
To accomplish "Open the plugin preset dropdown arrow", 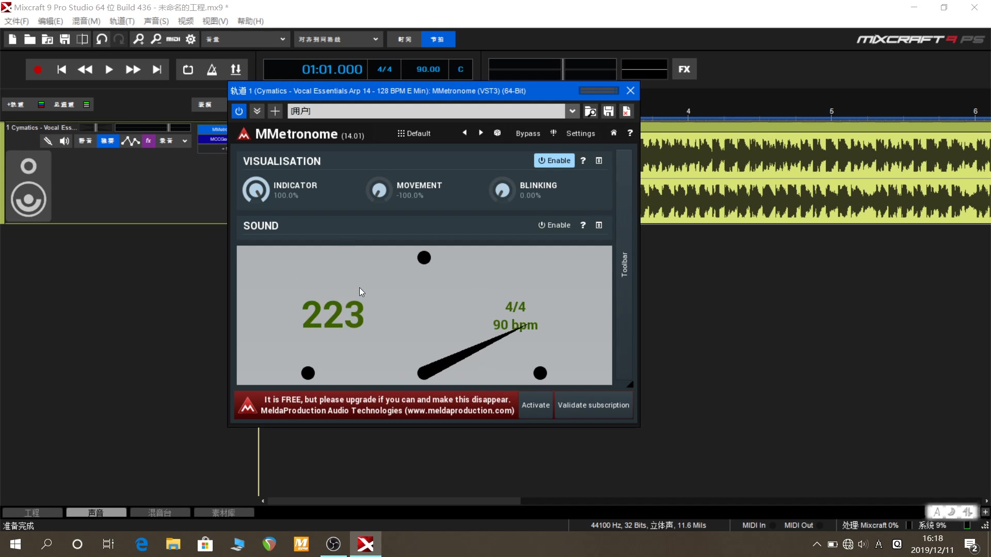I will pyautogui.click(x=572, y=111).
